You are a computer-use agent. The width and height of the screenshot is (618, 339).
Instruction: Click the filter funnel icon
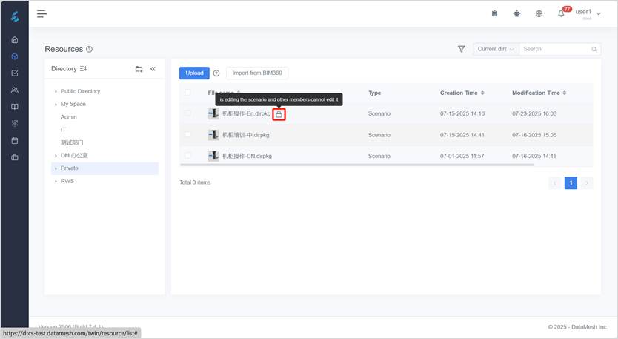point(462,49)
